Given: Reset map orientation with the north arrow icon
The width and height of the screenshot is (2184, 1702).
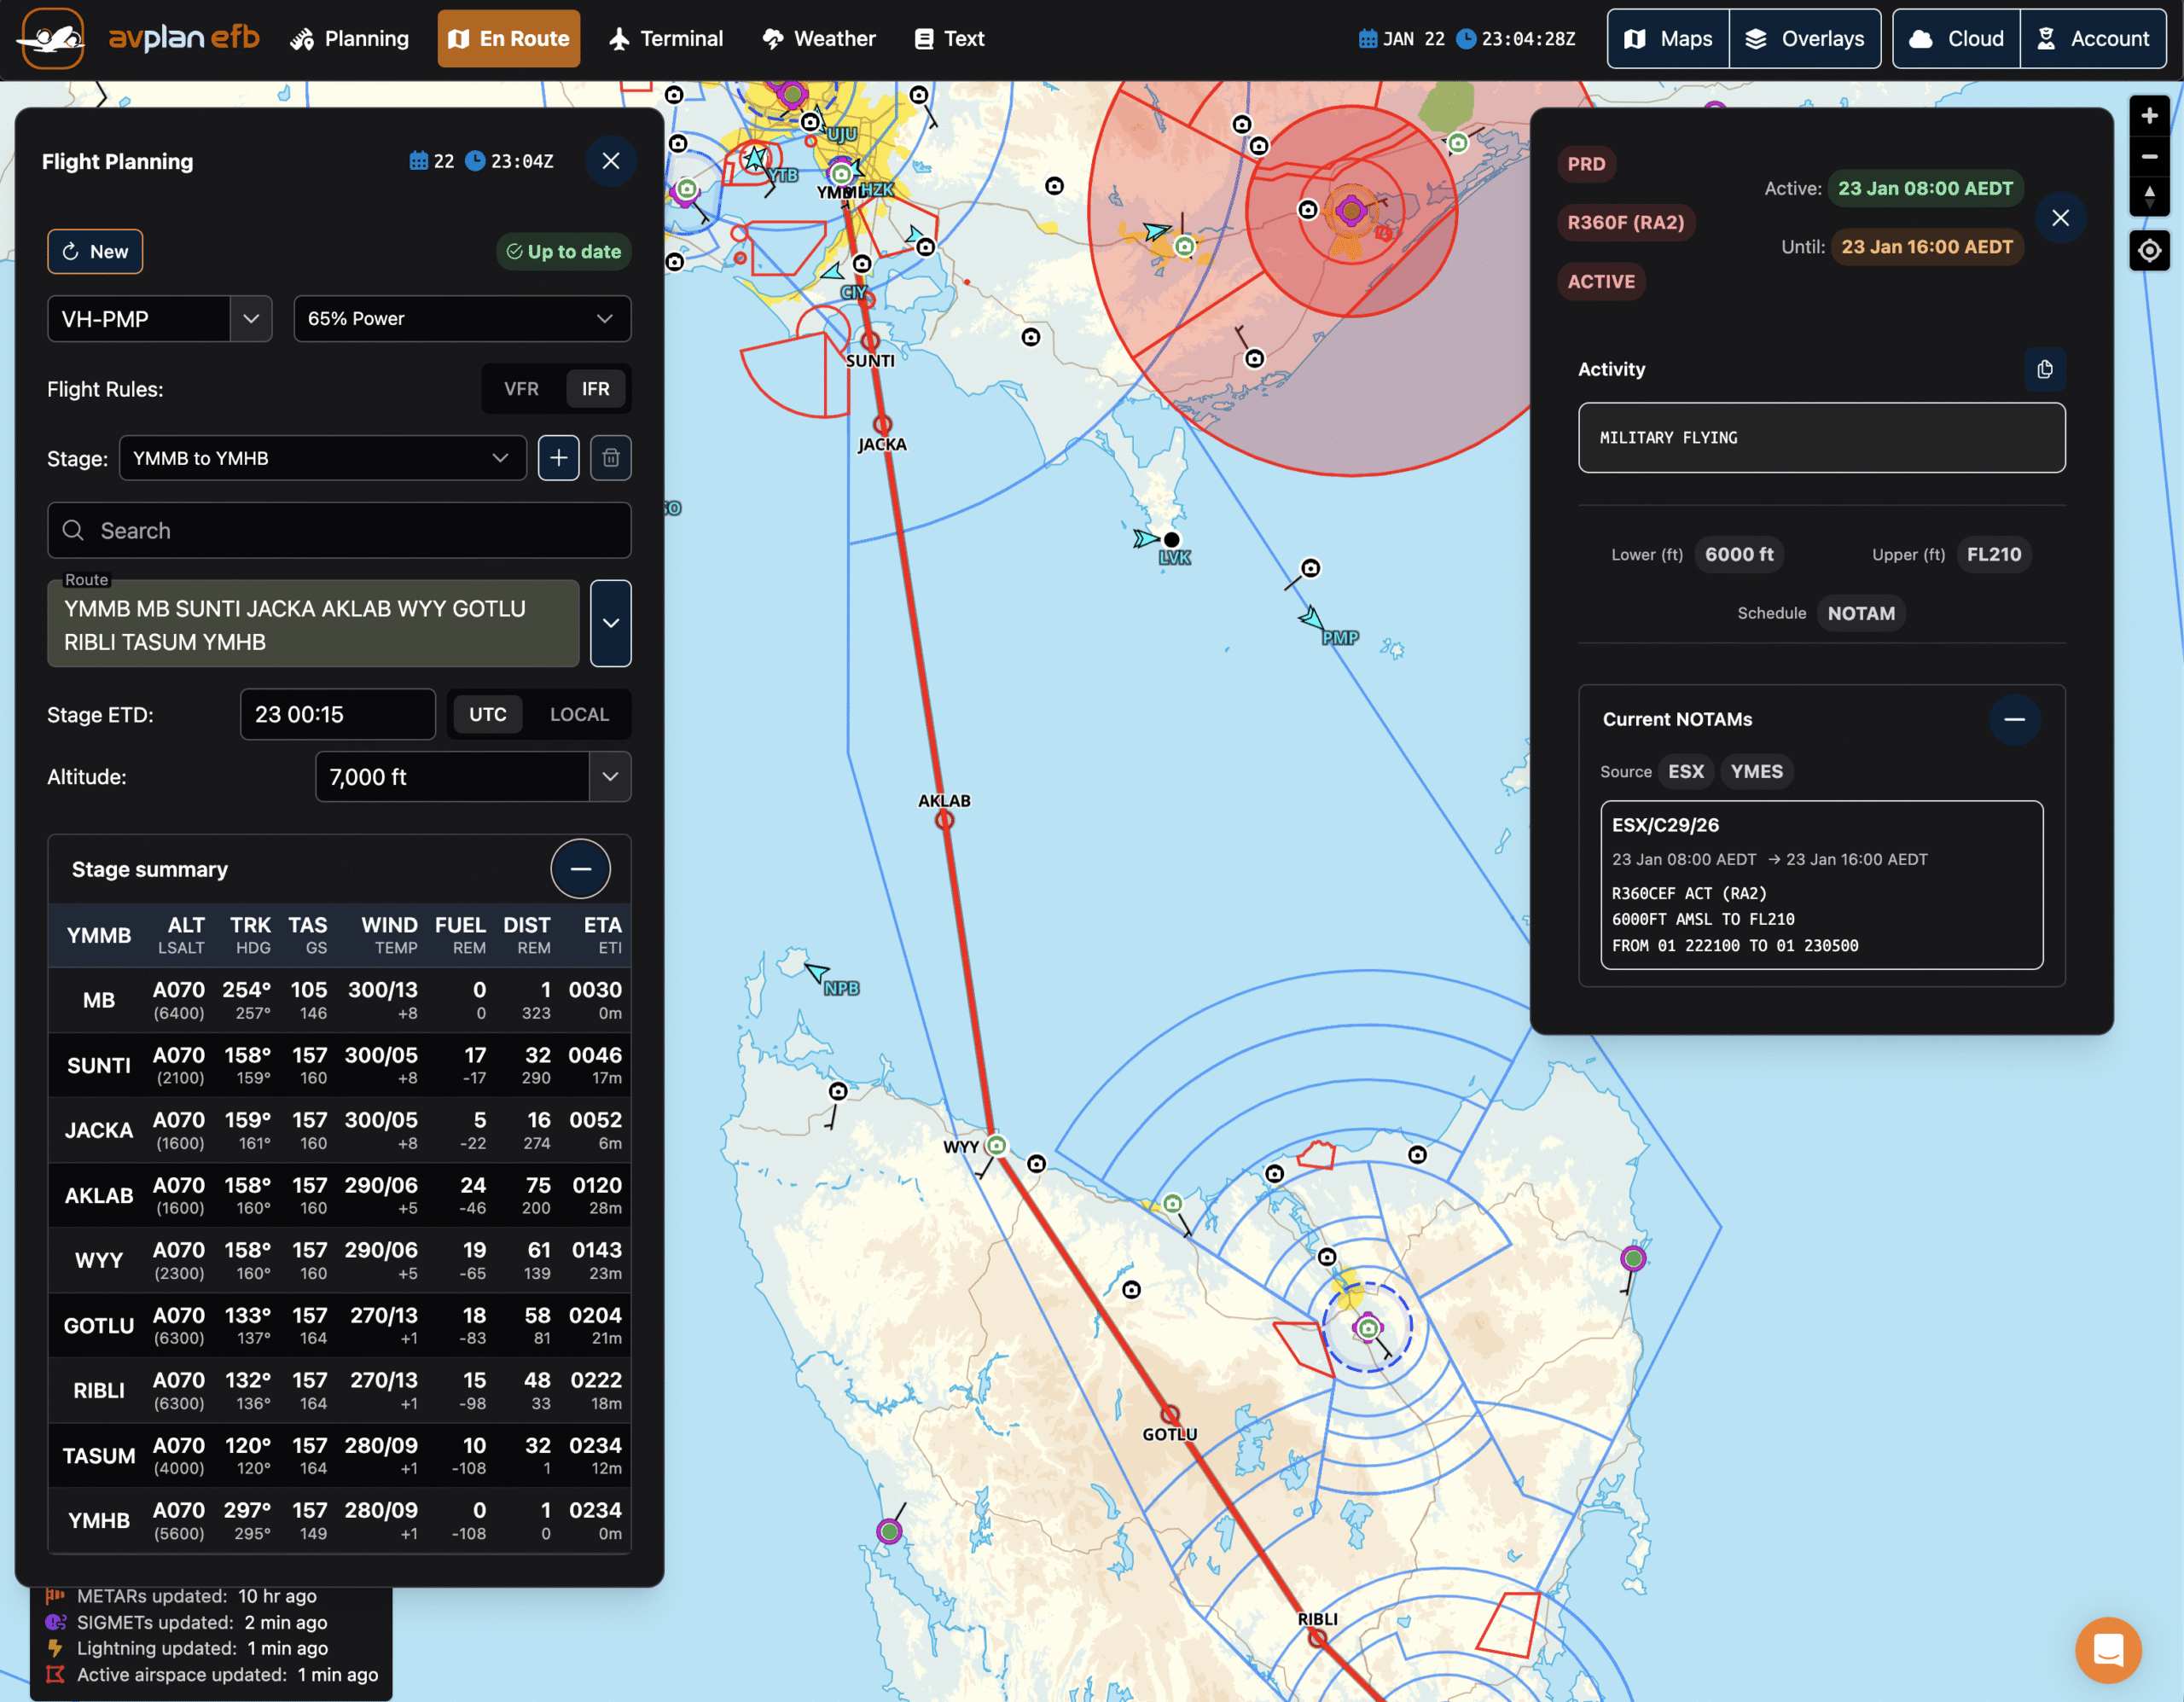Looking at the screenshot, I should [x=2148, y=195].
